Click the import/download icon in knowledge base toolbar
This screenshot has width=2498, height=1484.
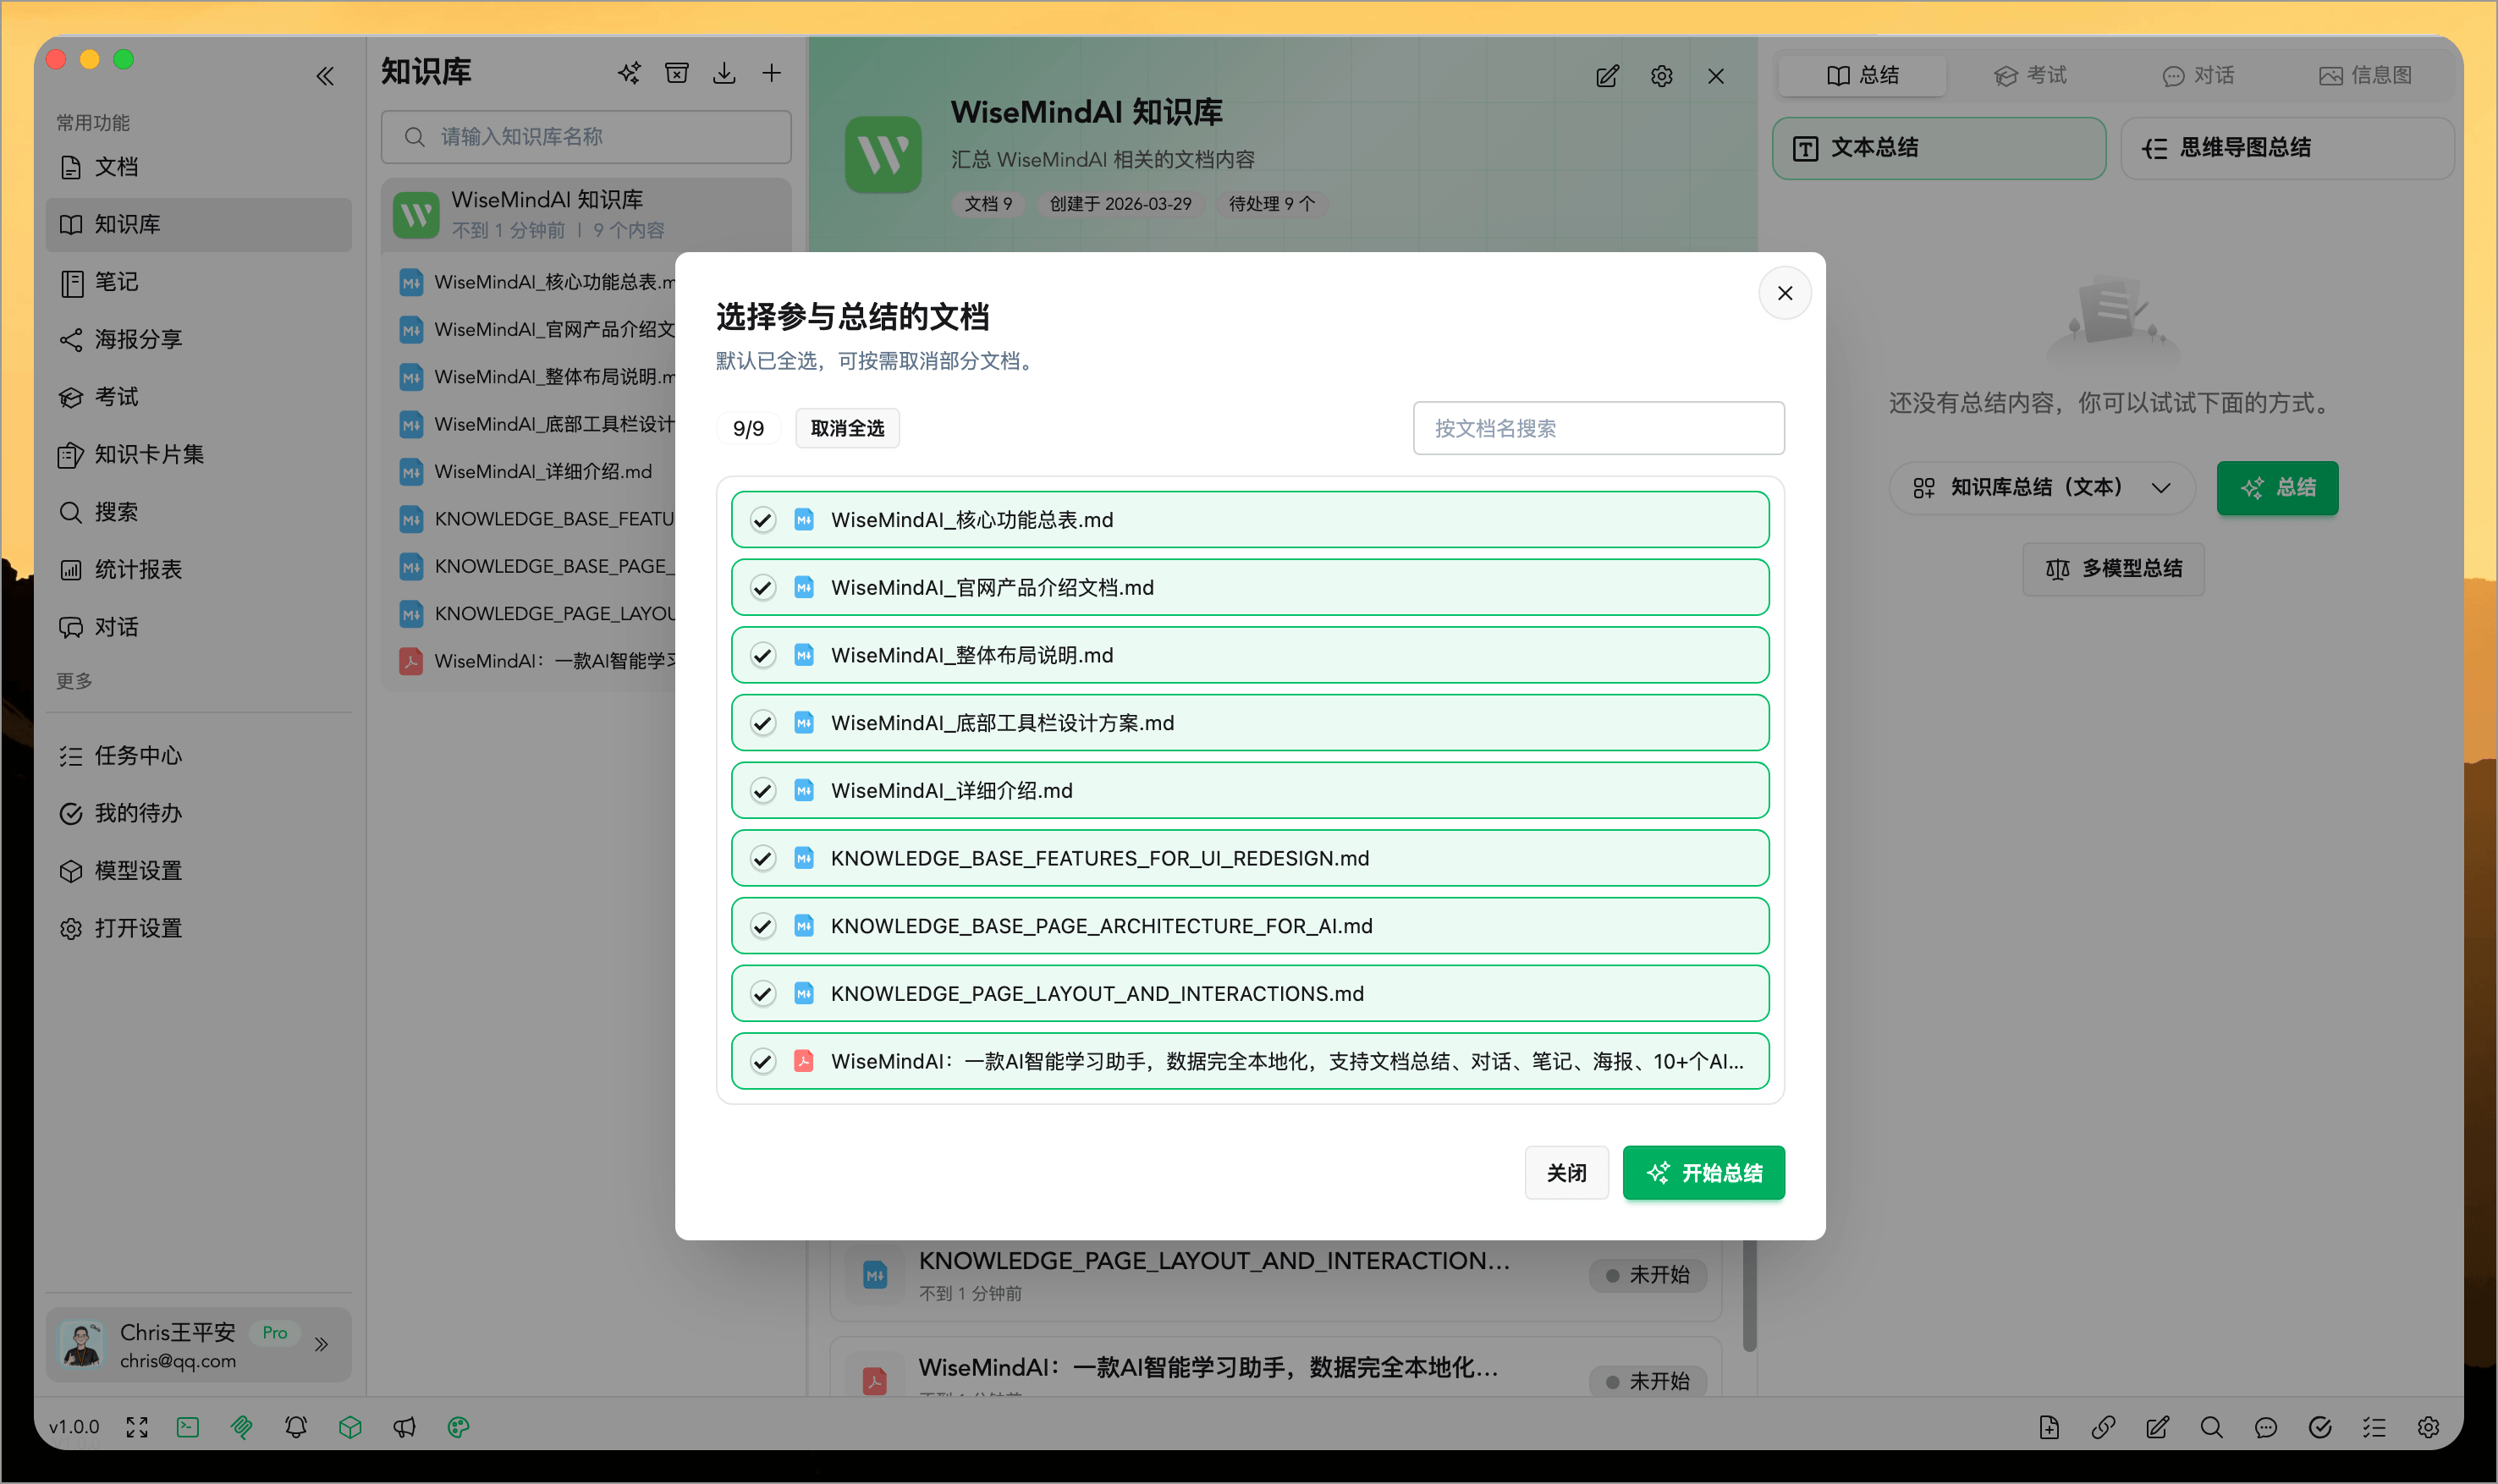click(x=724, y=72)
